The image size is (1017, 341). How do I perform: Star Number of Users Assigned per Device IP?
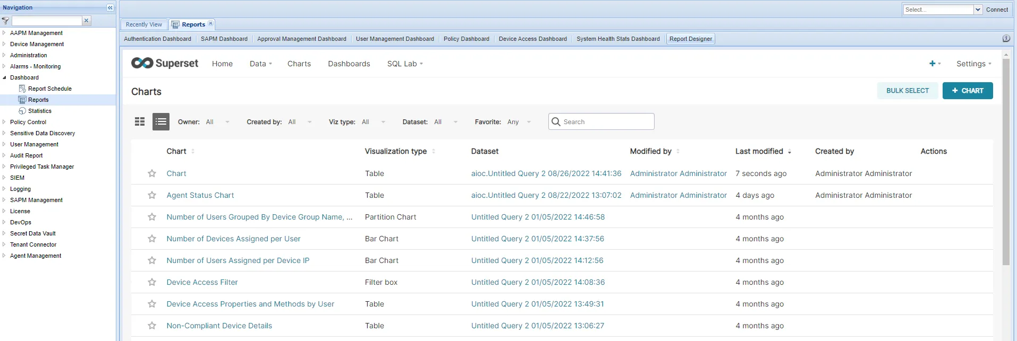click(152, 260)
